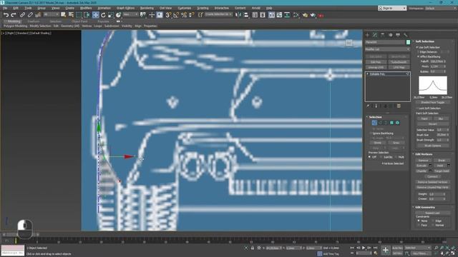
Task: Select Preview Selection SubObj radio button
Action: (x=381, y=157)
